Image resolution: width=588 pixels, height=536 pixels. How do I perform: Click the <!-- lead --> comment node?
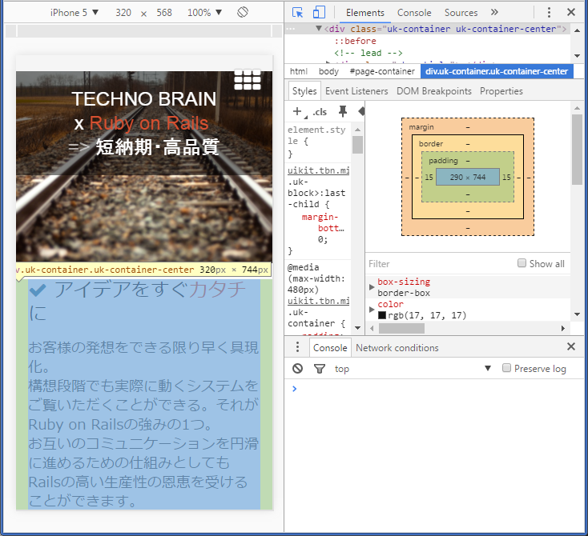pyautogui.click(x=369, y=53)
